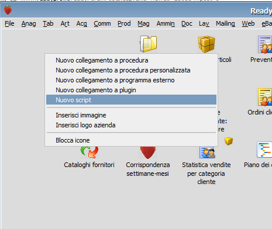
Task: Open the Anag menu
Action: coord(29,23)
